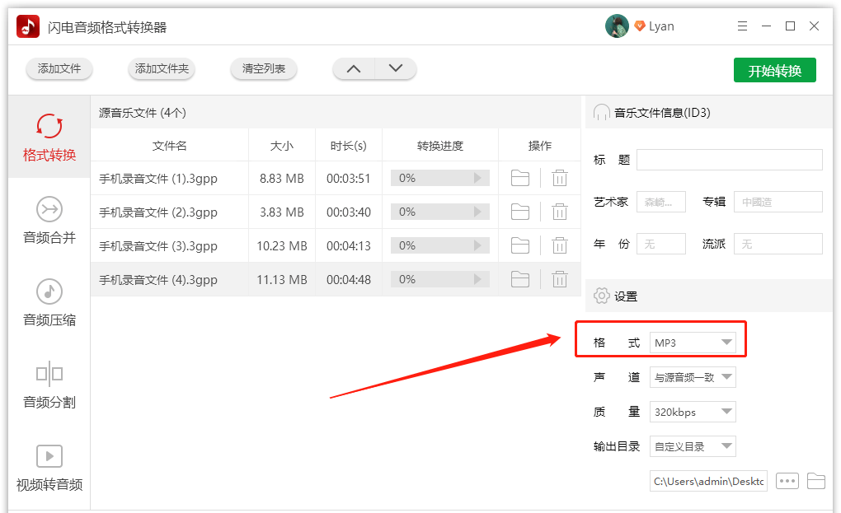841x513 pixels.
Task: Open the 输出目录 output directory dropdown
Action: [x=693, y=445]
